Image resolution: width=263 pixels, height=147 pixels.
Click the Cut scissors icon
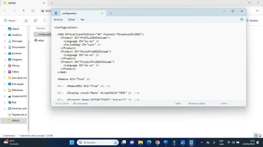point(26,20)
